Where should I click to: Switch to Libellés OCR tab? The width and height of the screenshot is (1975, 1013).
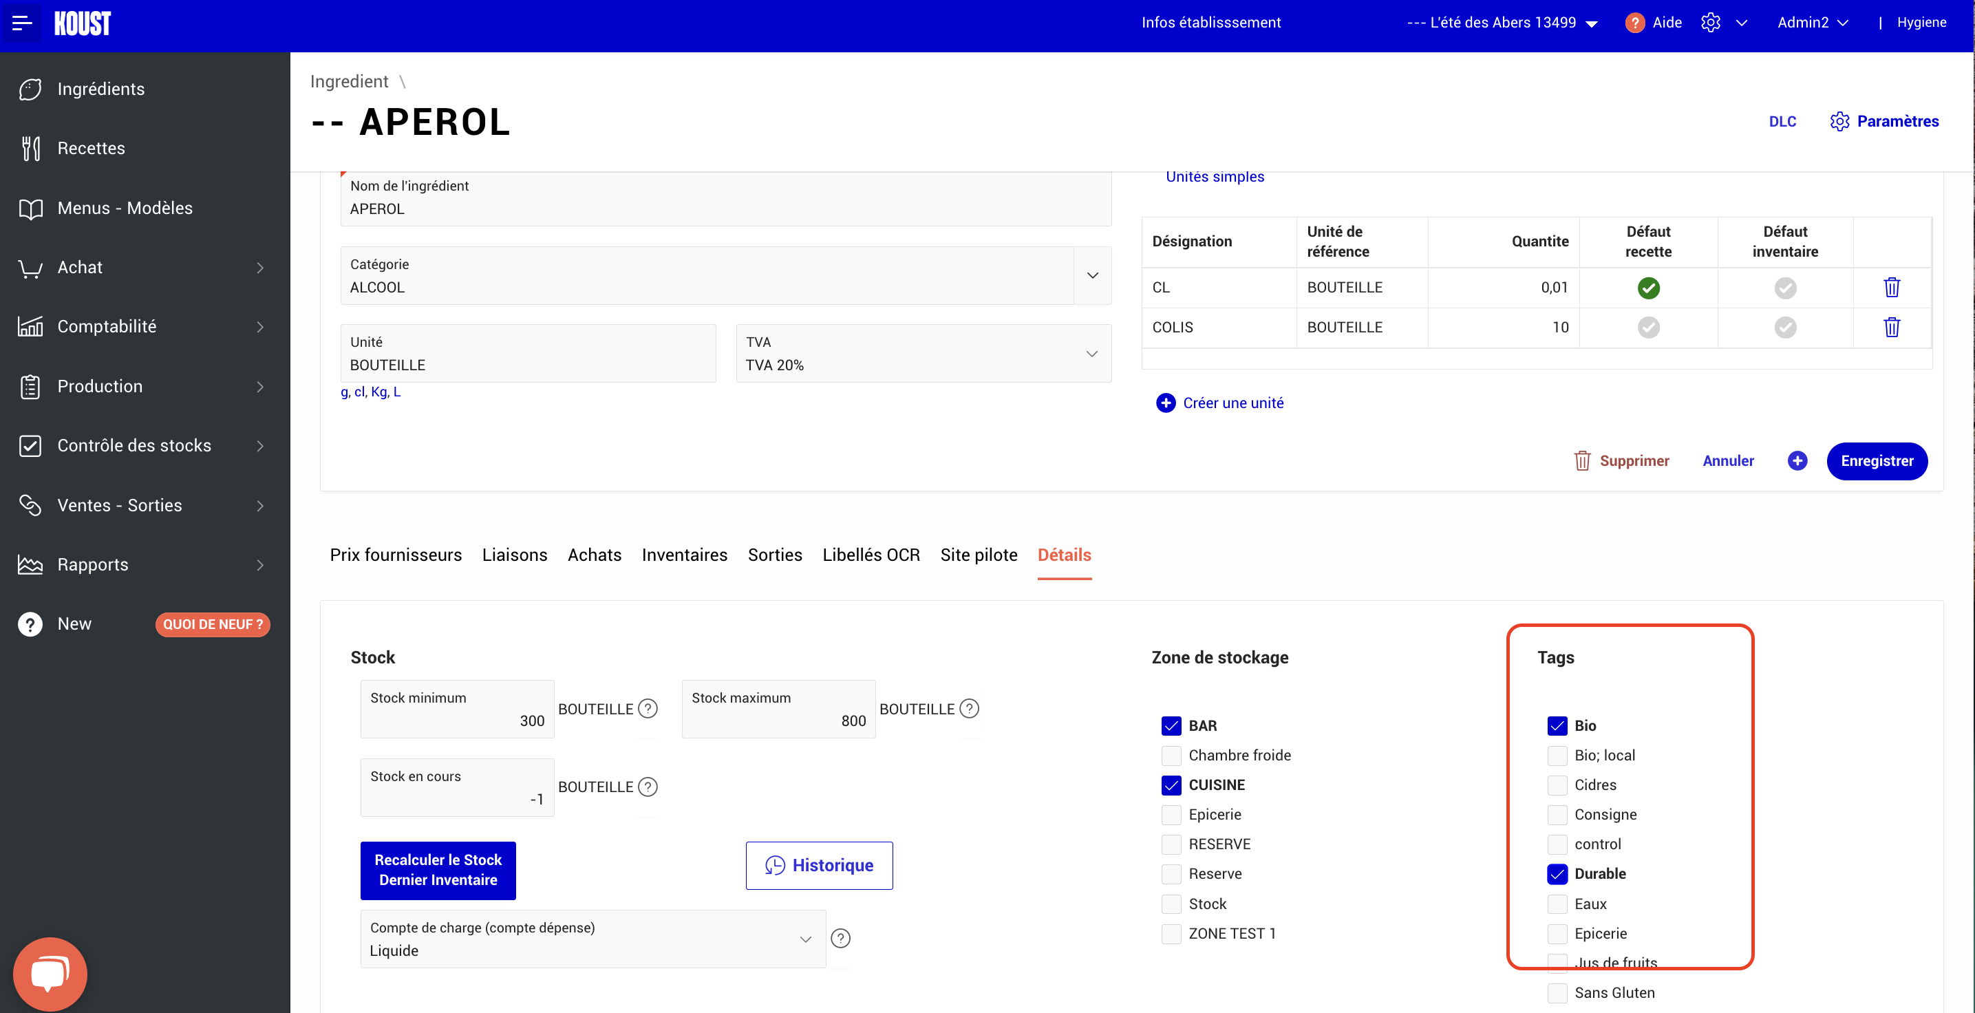(x=871, y=555)
